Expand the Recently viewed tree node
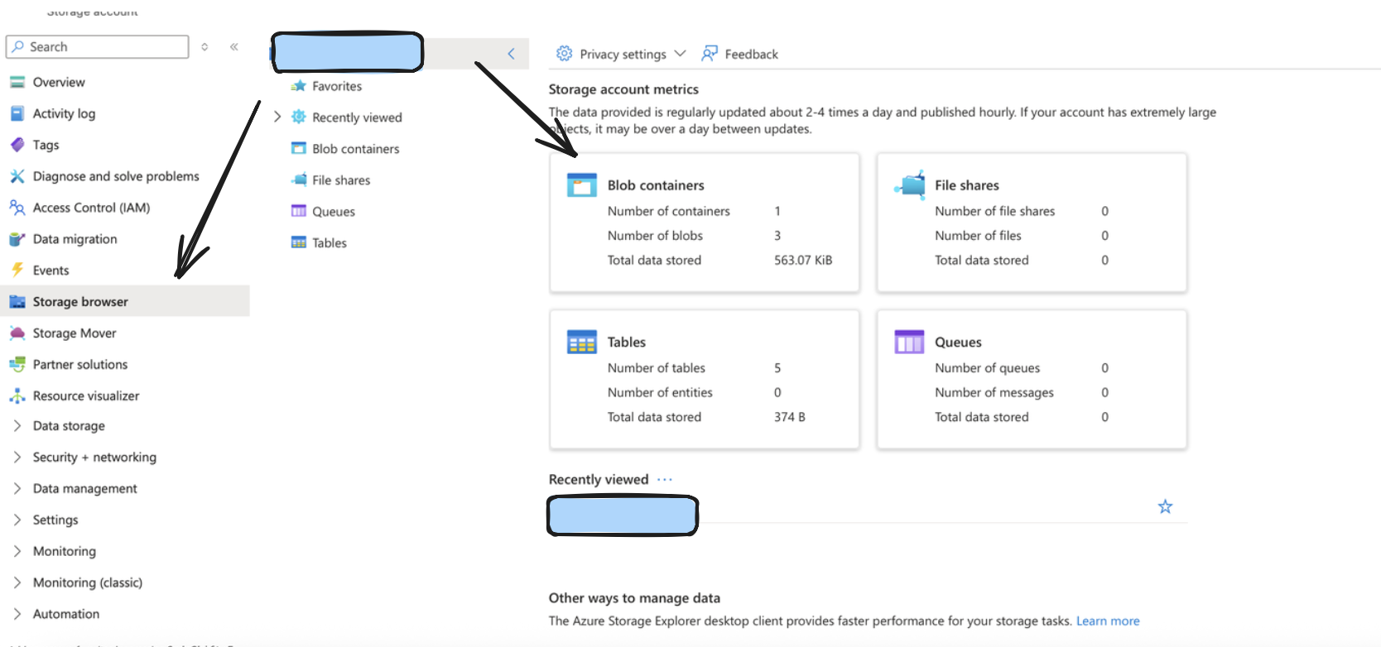 click(x=277, y=117)
